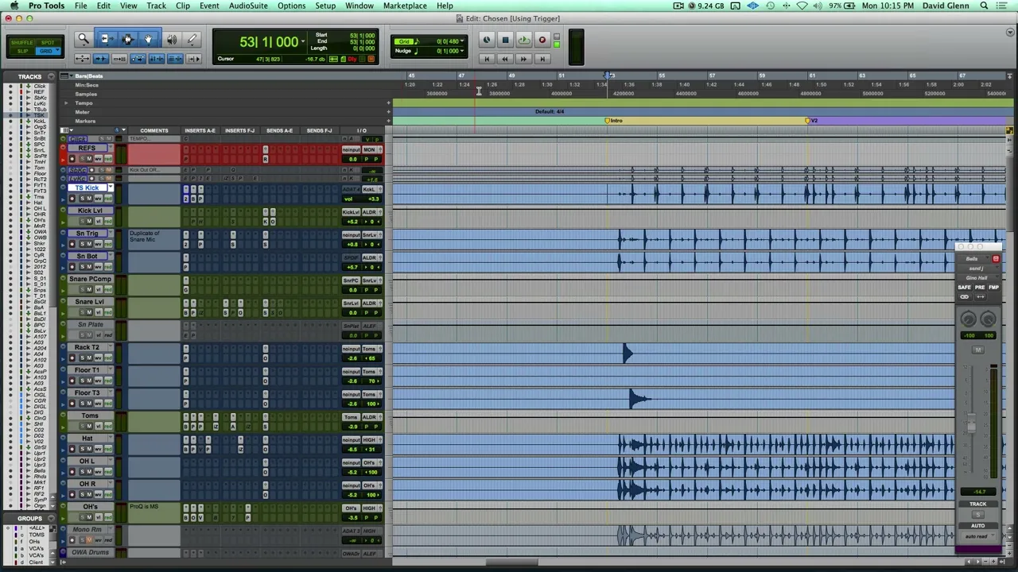Click FMP button in floating send window
This screenshot has height=572, width=1018.
993,288
